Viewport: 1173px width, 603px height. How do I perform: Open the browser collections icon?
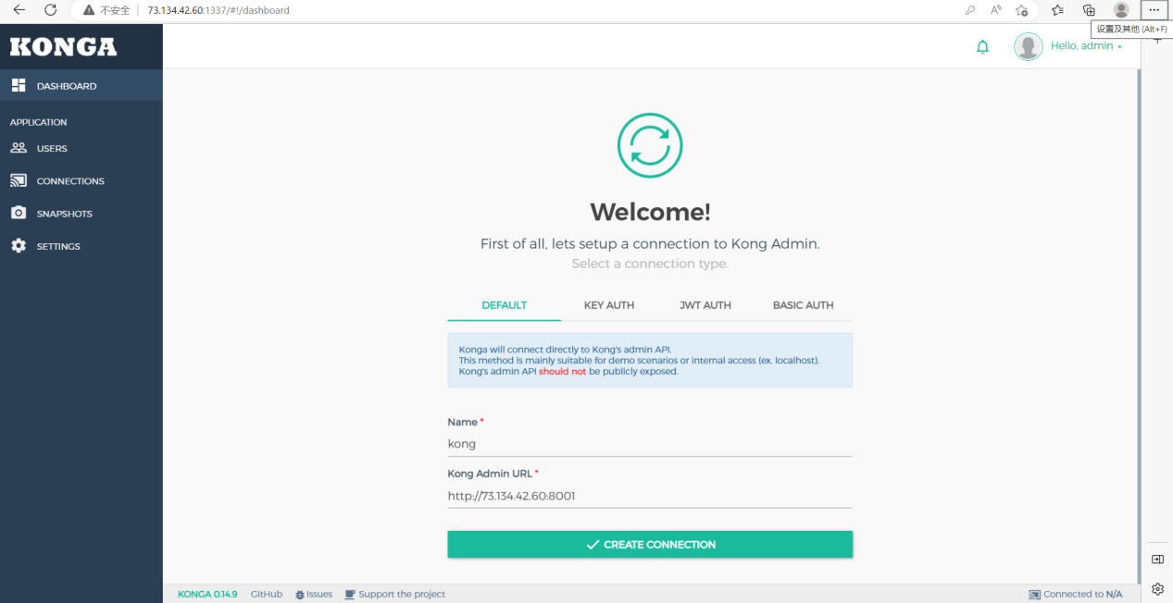click(1090, 10)
